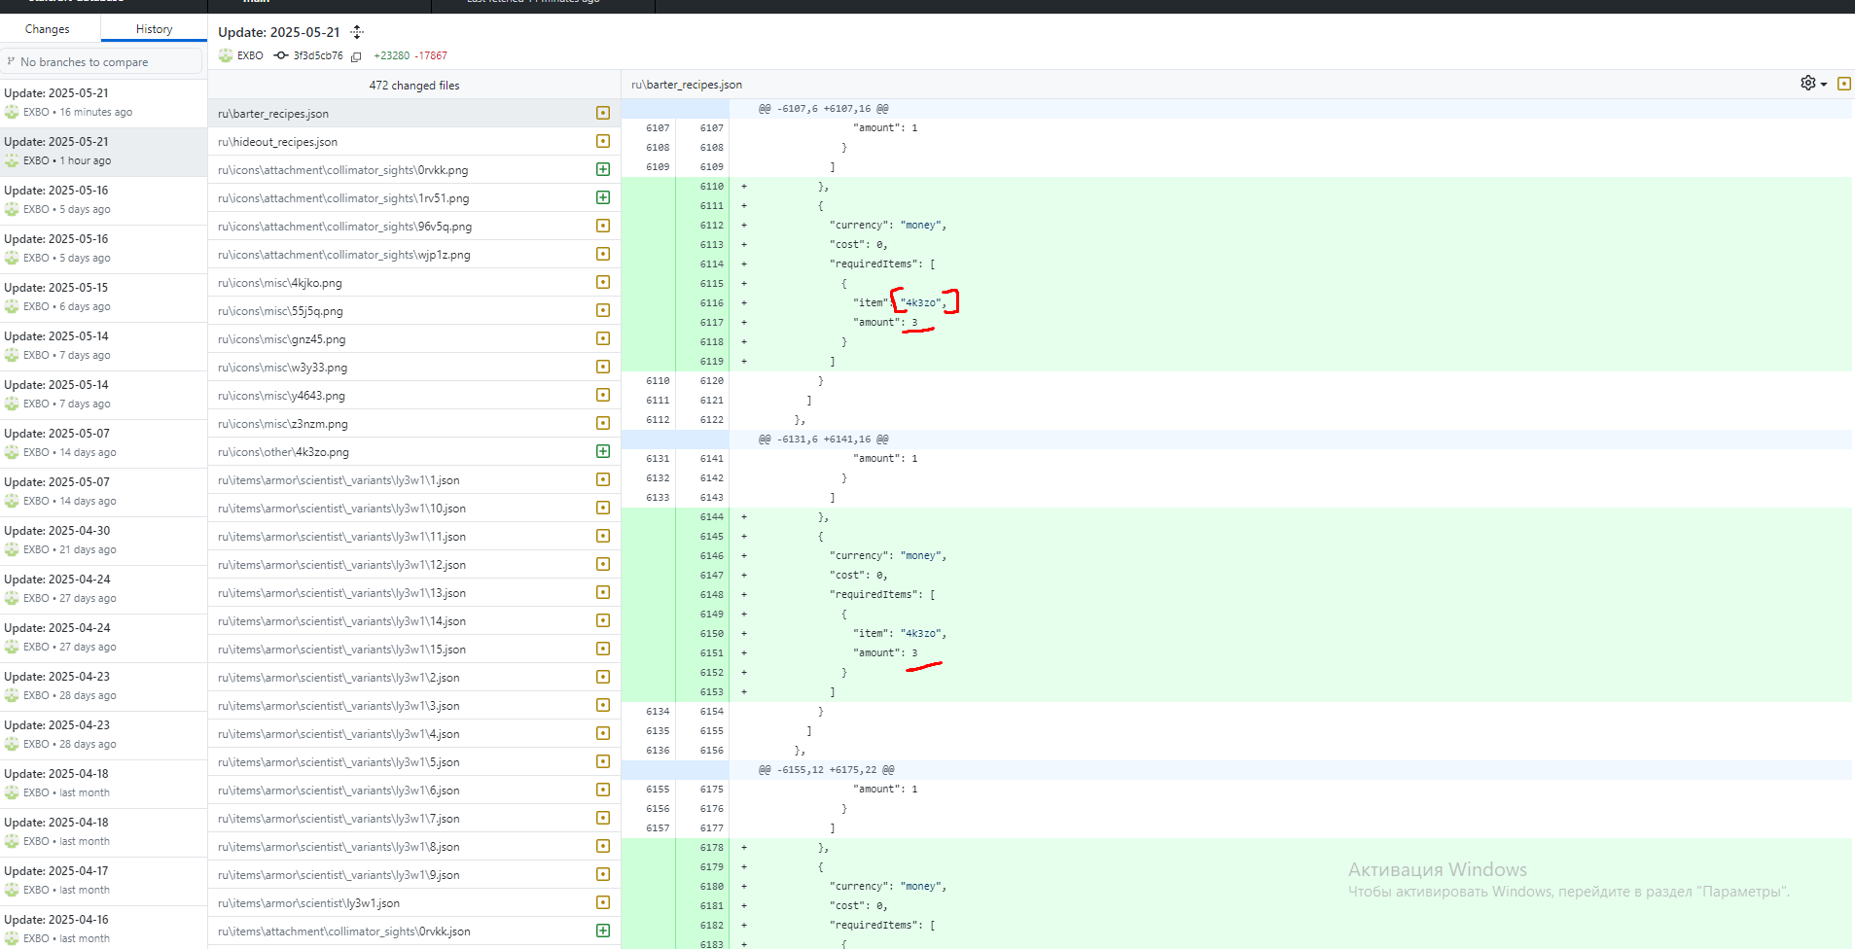Click the modified status icon for barter_recipes.json

(603, 114)
